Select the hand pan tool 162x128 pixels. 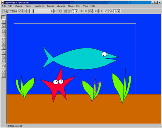107,11
